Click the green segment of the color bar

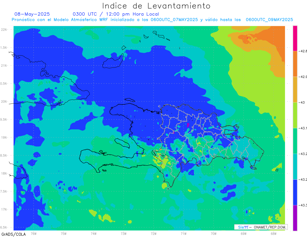pos(295,141)
